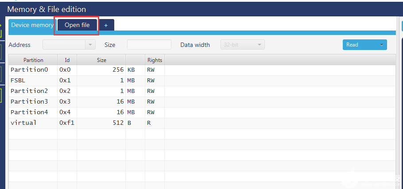Image resolution: width=403 pixels, height=189 pixels.
Task: Open the Open file tab
Action: tap(77, 25)
